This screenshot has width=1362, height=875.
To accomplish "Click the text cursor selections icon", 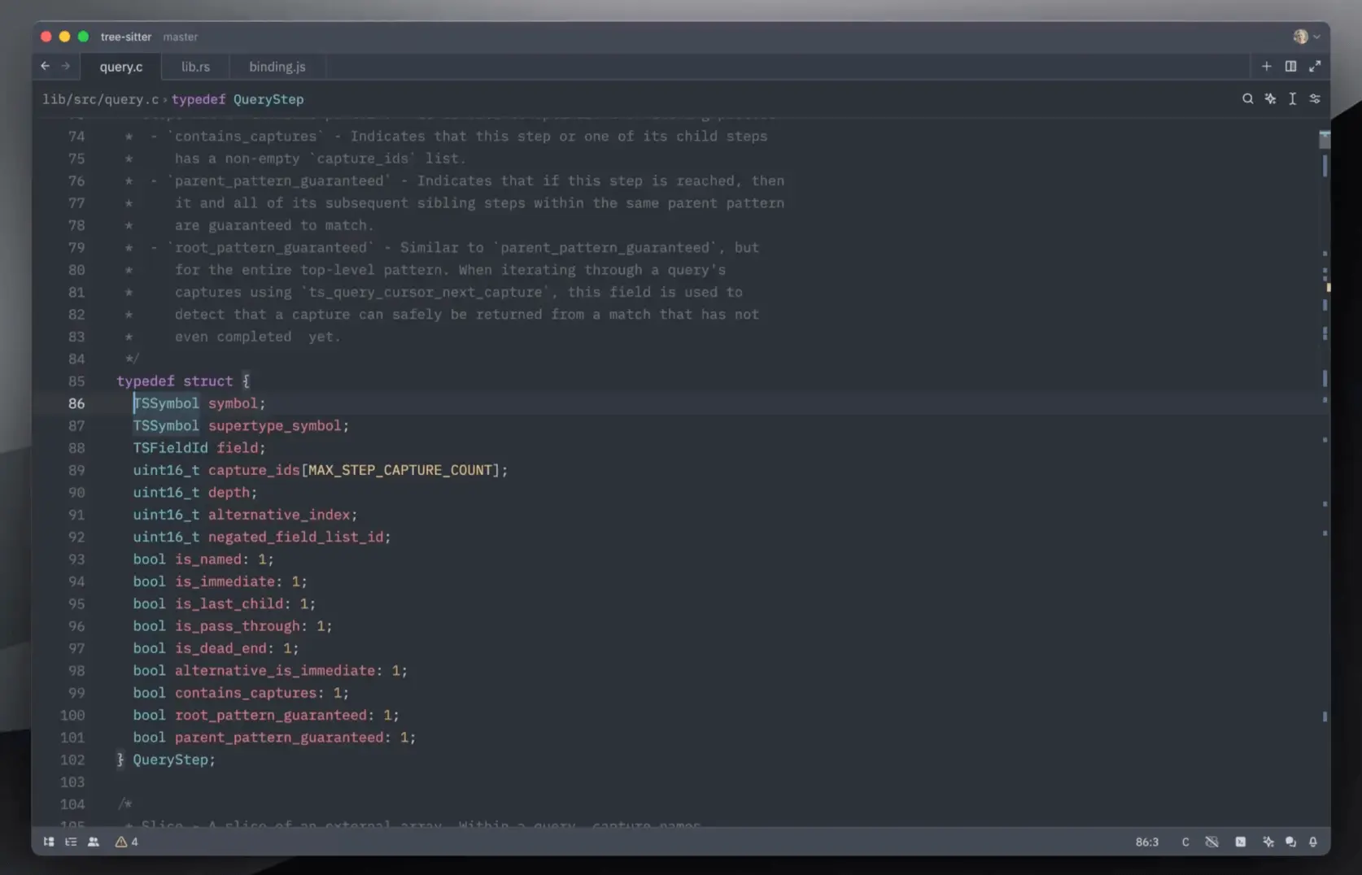I will click(x=1292, y=99).
